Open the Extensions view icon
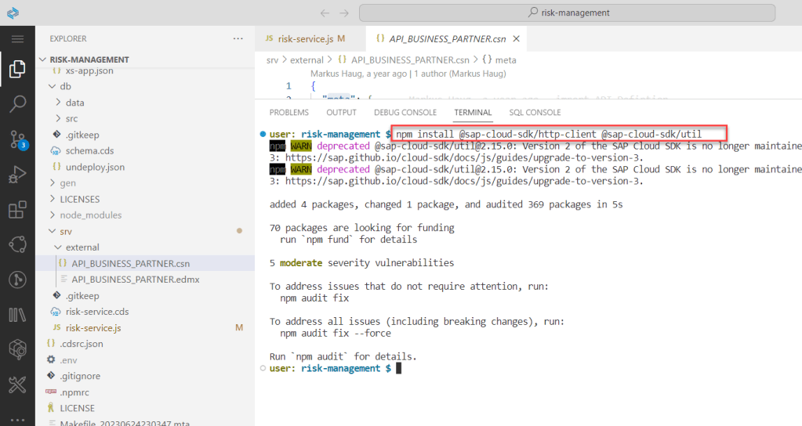 (17, 210)
